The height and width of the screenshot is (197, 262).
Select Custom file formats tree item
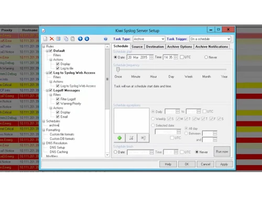[x=62, y=134]
